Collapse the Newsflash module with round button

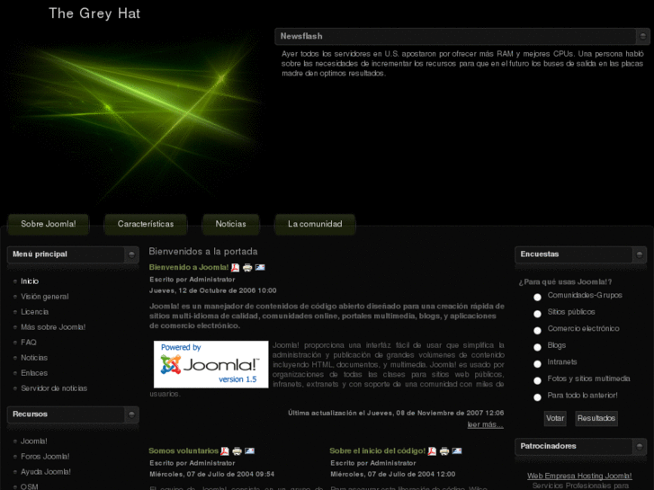[x=642, y=36]
